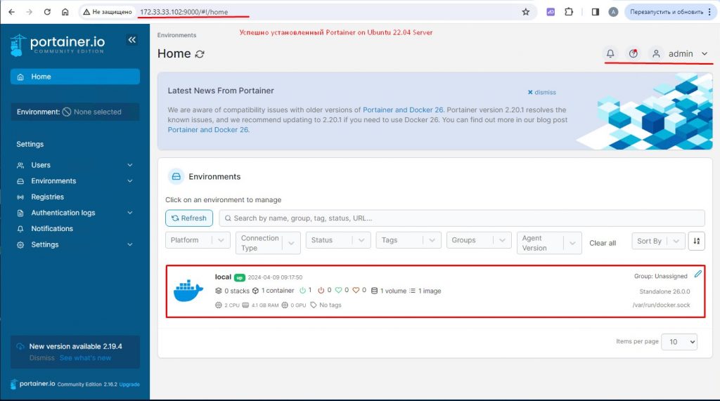Toggle the sort order arrows button
Image resolution: width=720 pixels, height=401 pixels.
(697, 241)
